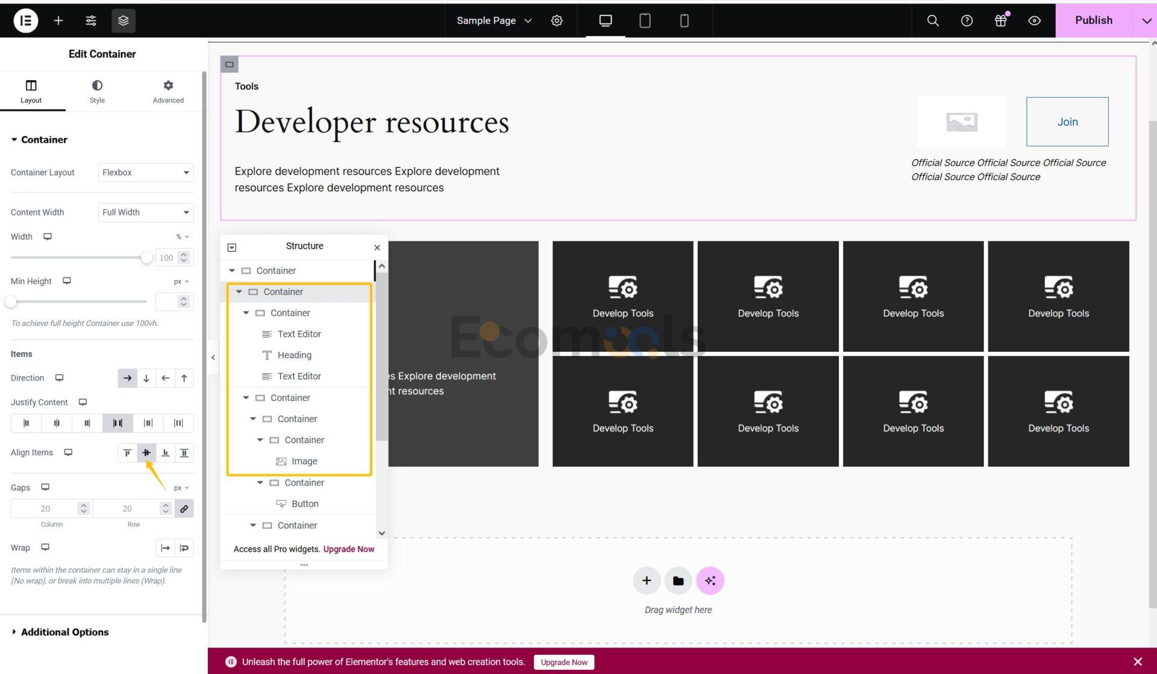Click responsive icon next to Align Items

[x=68, y=452]
